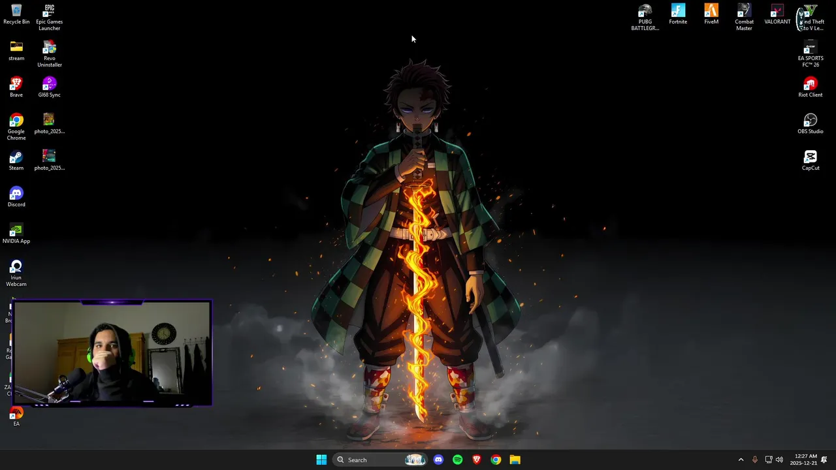This screenshot has width=836, height=470.
Task: Select the stream folder on desktop
Action: click(16, 51)
